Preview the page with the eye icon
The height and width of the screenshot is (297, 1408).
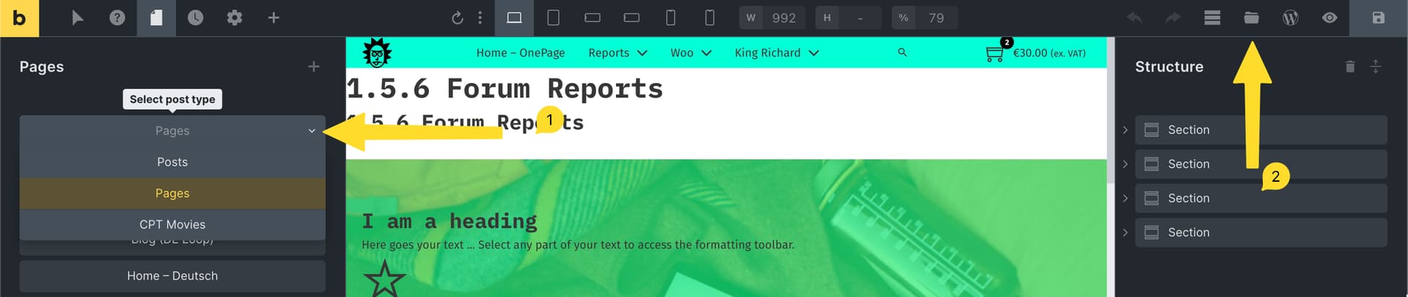coord(1330,18)
